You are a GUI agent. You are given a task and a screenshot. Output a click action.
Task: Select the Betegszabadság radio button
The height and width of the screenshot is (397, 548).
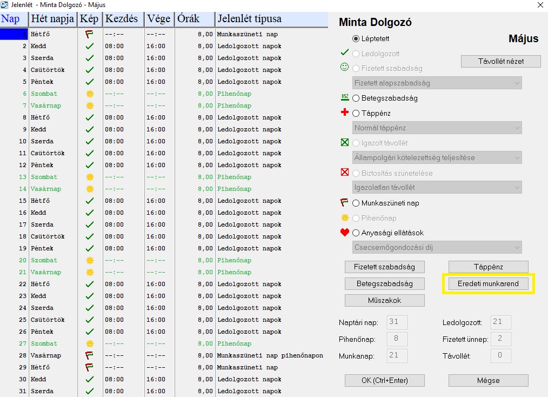click(356, 98)
